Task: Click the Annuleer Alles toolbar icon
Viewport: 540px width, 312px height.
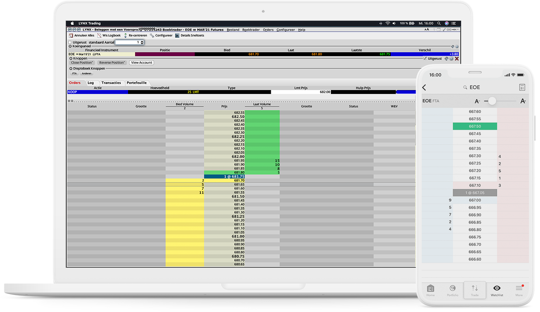Action: click(71, 36)
